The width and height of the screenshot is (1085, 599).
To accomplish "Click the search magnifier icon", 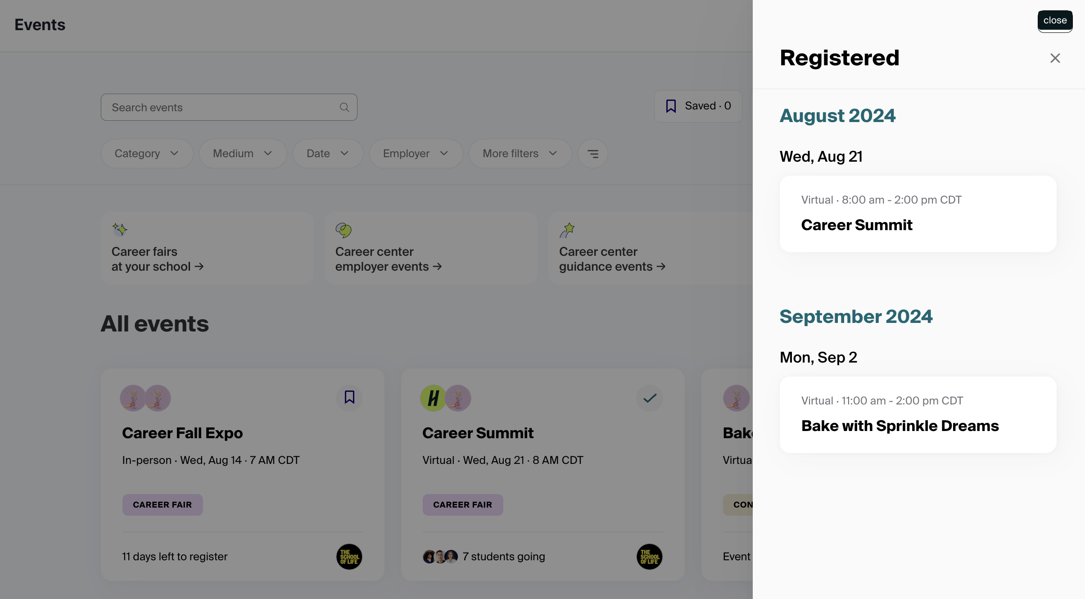I will pyautogui.click(x=344, y=107).
